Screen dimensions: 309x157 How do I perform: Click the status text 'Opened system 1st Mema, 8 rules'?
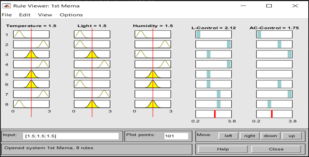coord(49,148)
